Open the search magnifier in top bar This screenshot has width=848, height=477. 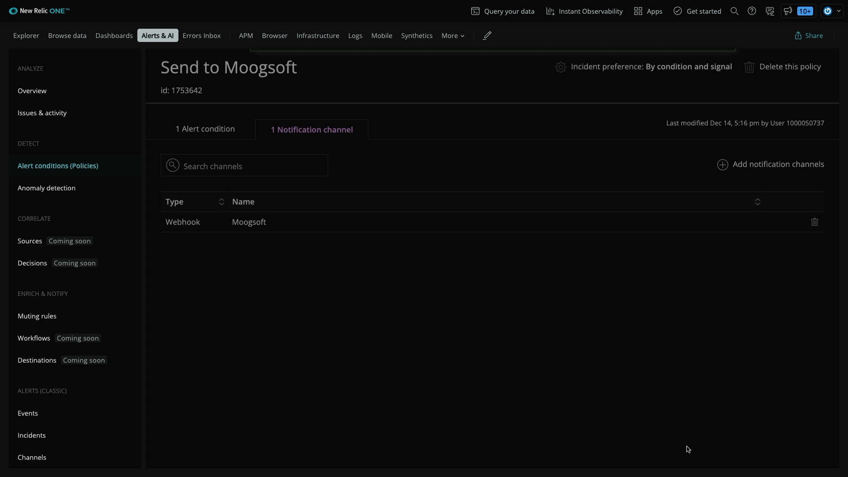click(x=734, y=11)
